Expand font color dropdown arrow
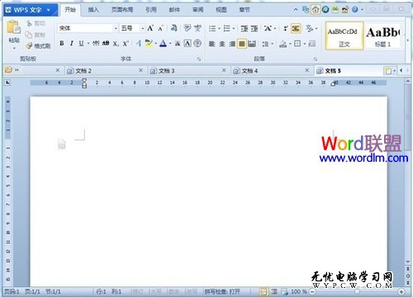The image size is (413, 297). click(x=170, y=44)
